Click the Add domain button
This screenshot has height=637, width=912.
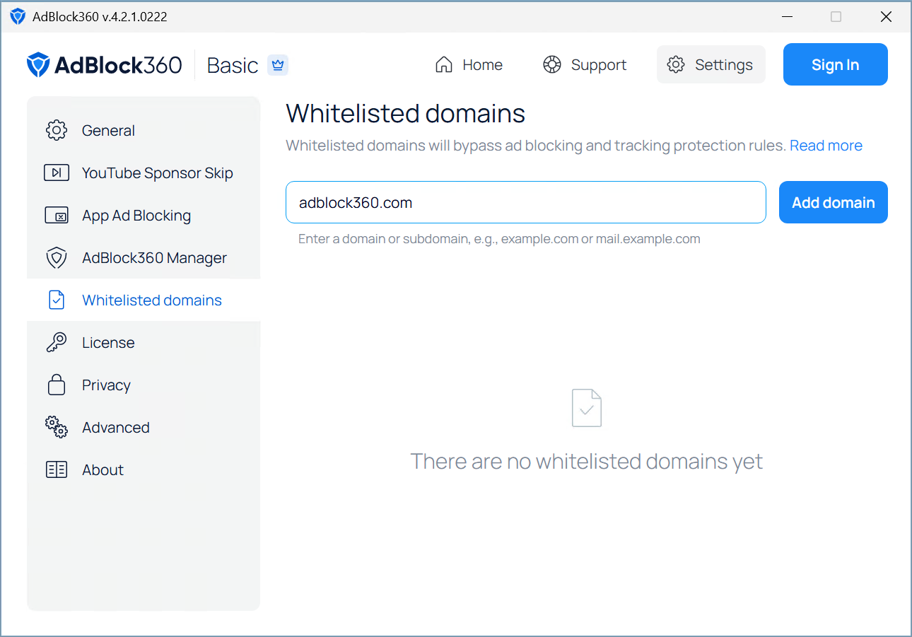pyautogui.click(x=834, y=202)
